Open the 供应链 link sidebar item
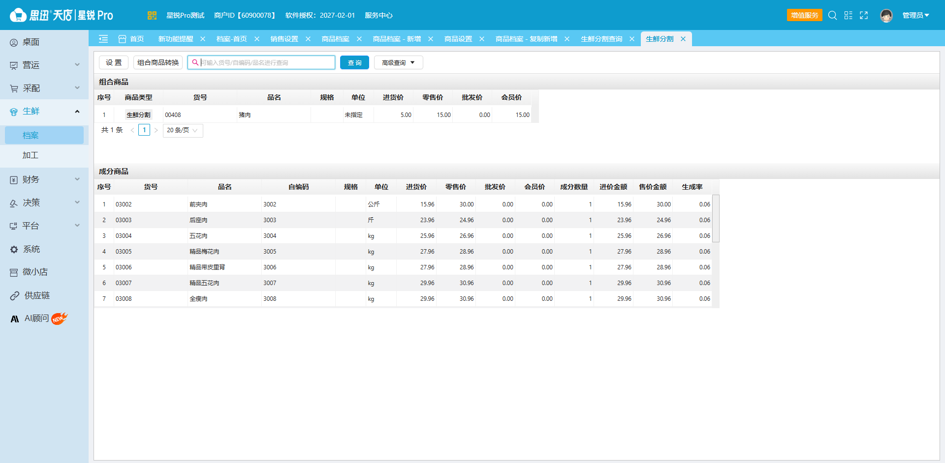This screenshot has width=945, height=463. 44,295
